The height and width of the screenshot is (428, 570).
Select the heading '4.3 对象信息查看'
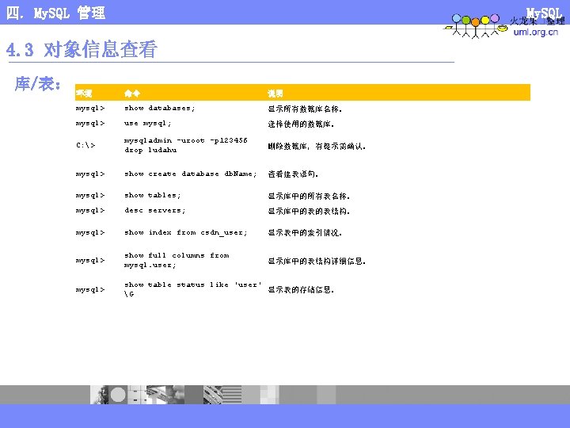(x=82, y=49)
